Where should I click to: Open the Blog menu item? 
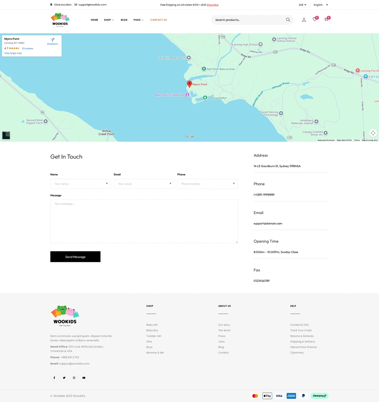(124, 20)
